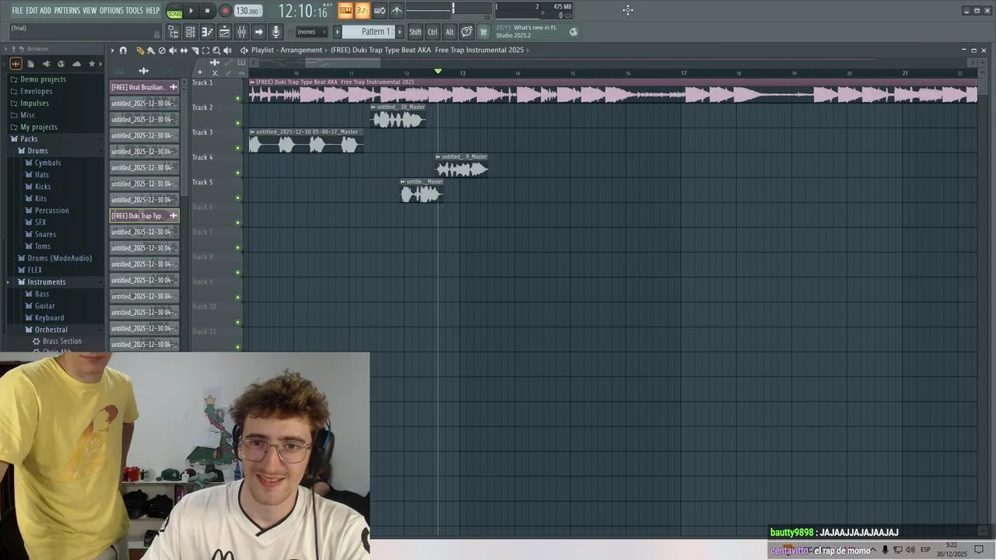996x560 pixels.
Task: Mute Track 2 using its green dot
Action: pyautogui.click(x=238, y=124)
